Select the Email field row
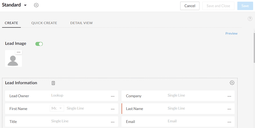This screenshot has width=255, height=128. pos(178,121)
